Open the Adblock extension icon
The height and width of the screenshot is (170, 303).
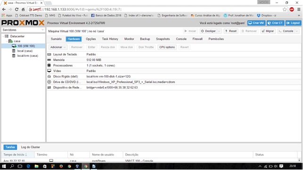292,9
